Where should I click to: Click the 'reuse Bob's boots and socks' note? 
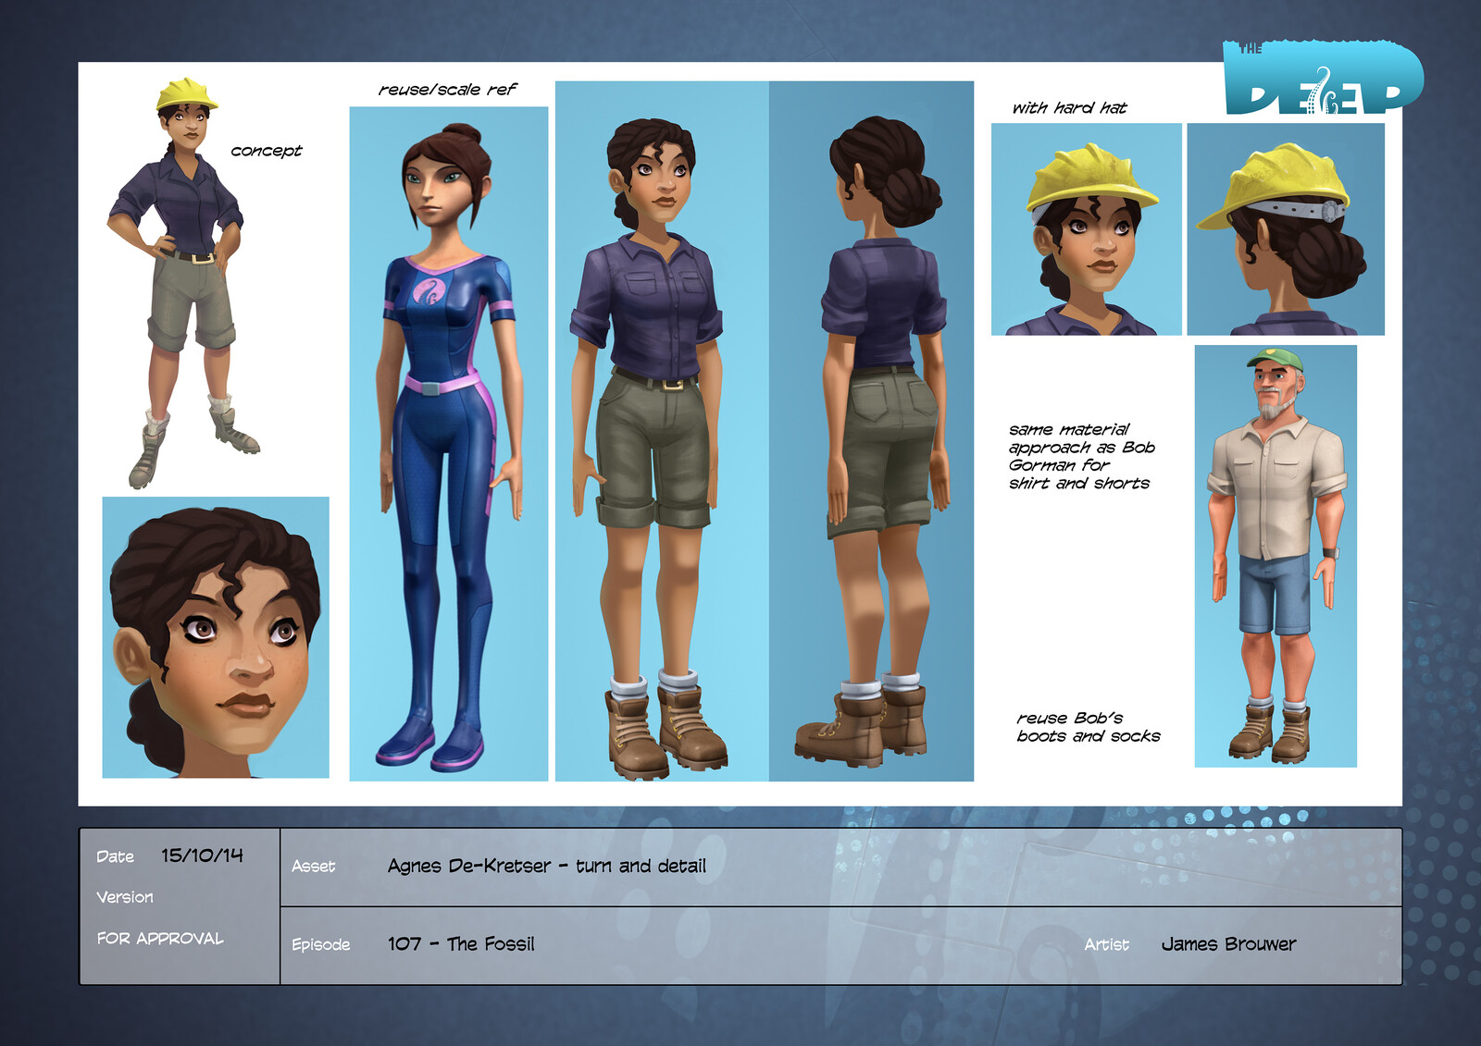[x=1089, y=727]
